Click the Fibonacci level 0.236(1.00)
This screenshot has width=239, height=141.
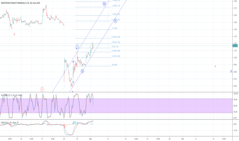116,56
